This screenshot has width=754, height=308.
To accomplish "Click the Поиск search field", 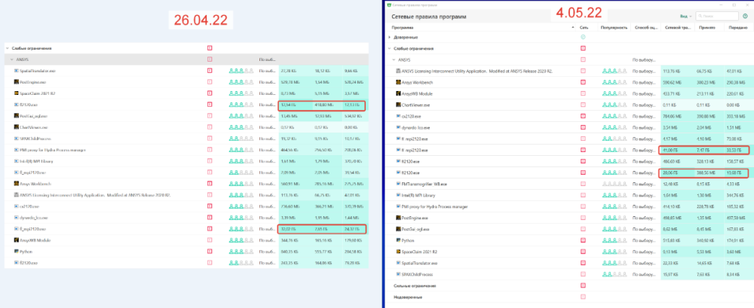I will tap(717, 17).
